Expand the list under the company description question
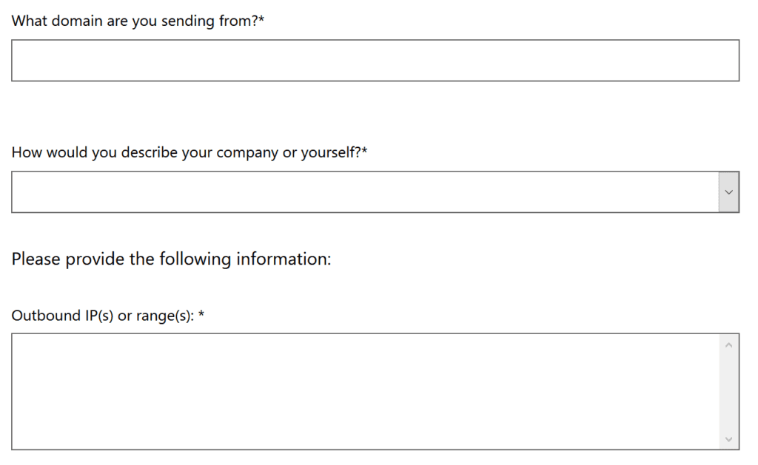Image resolution: width=758 pixels, height=465 pixels. [728, 192]
